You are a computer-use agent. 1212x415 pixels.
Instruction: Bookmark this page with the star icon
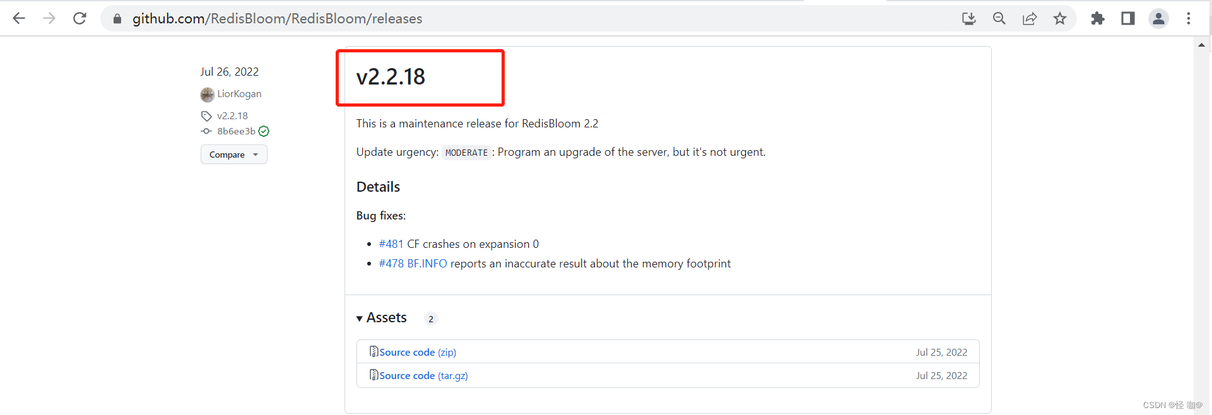point(1060,18)
